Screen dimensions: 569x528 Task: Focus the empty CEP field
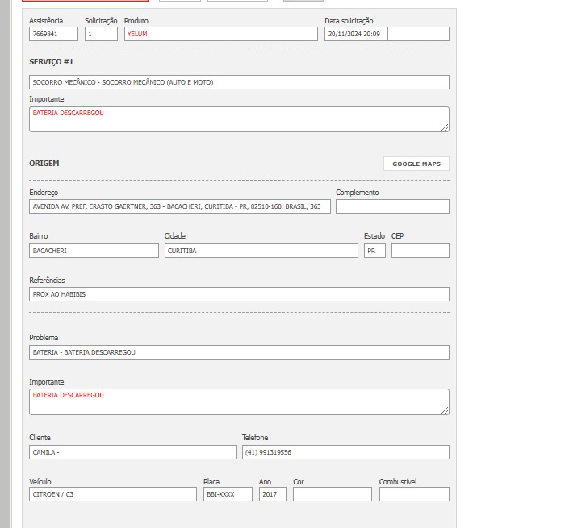[x=420, y=251]
